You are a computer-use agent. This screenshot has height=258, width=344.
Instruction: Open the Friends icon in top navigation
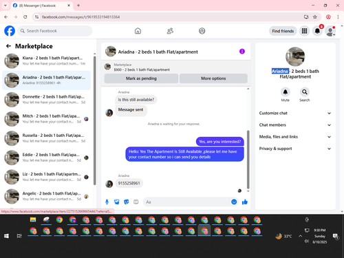[x=170, y=31]
